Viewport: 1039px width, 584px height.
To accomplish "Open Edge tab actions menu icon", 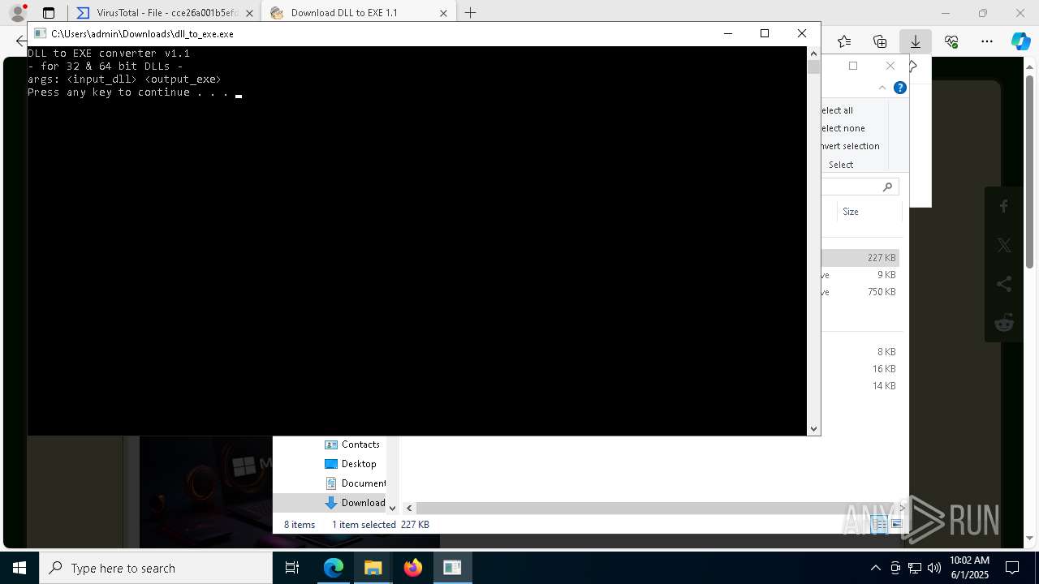I will (x=49, y=13).
